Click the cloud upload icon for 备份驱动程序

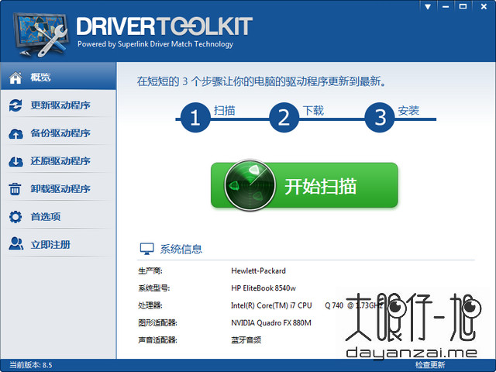point(15,134)
